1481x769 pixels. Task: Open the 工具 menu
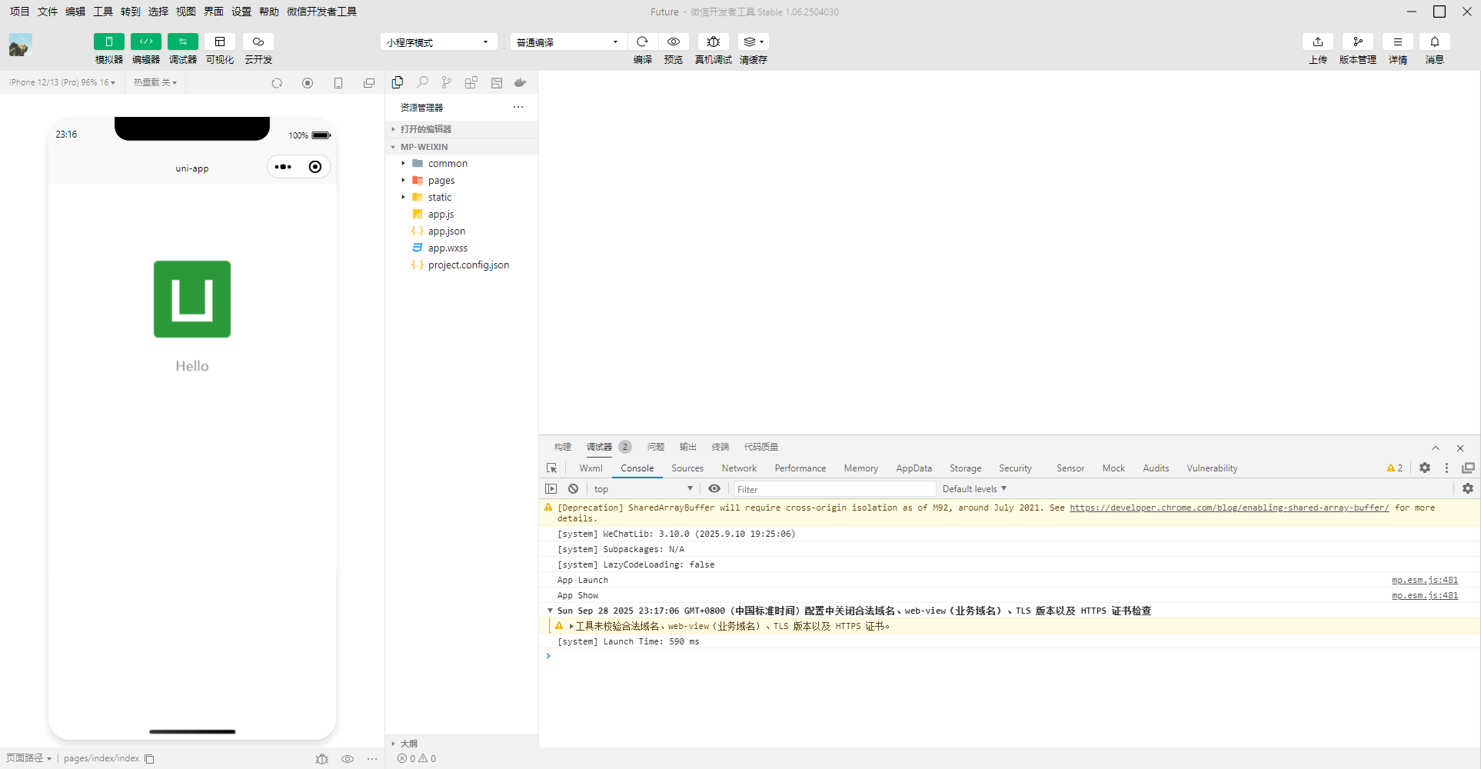pyautogui.click(x=103, y=12)
